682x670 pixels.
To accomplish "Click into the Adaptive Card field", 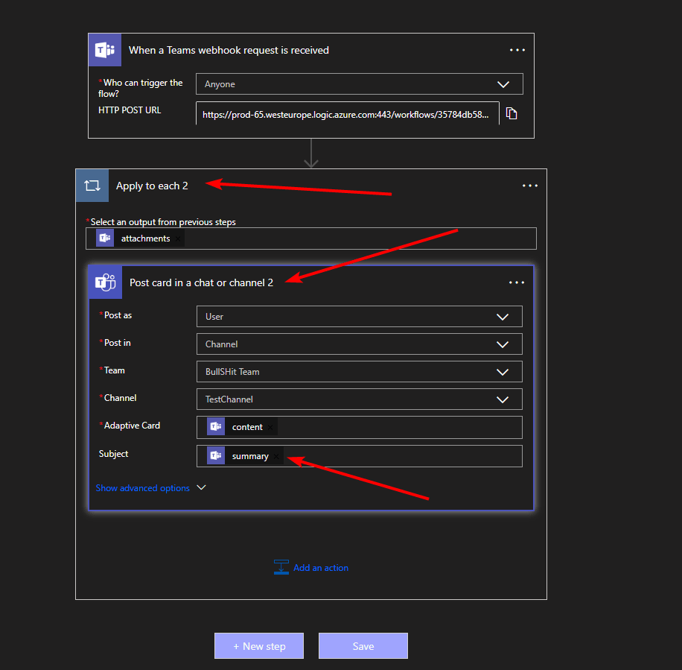I will [360, 428].
